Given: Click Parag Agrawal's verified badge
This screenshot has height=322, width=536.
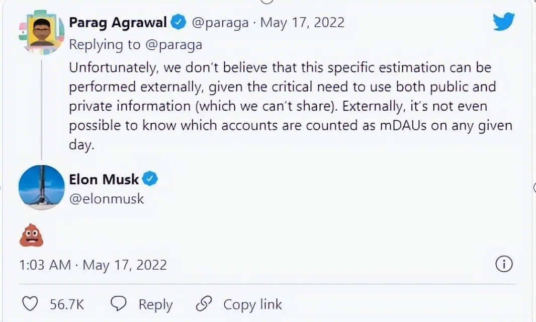Looking at the screenshot, I should 179,23.
